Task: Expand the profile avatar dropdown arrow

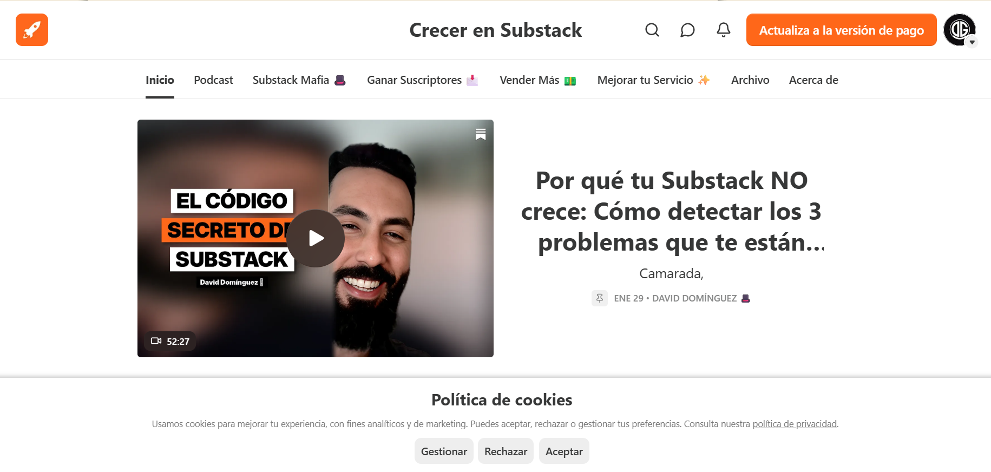Action: click(x=972, y=42)
